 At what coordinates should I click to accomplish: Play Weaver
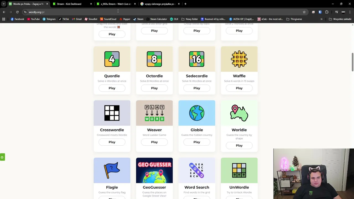point(154,142)
